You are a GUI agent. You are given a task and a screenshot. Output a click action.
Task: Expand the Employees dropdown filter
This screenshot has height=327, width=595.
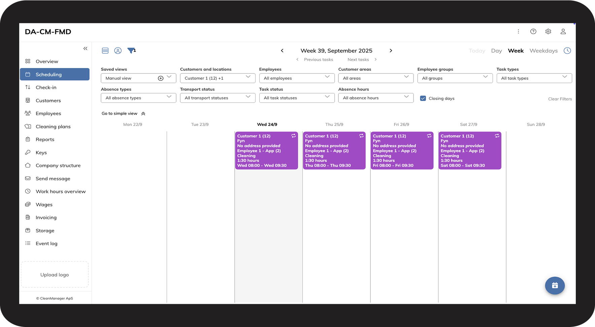297,78
